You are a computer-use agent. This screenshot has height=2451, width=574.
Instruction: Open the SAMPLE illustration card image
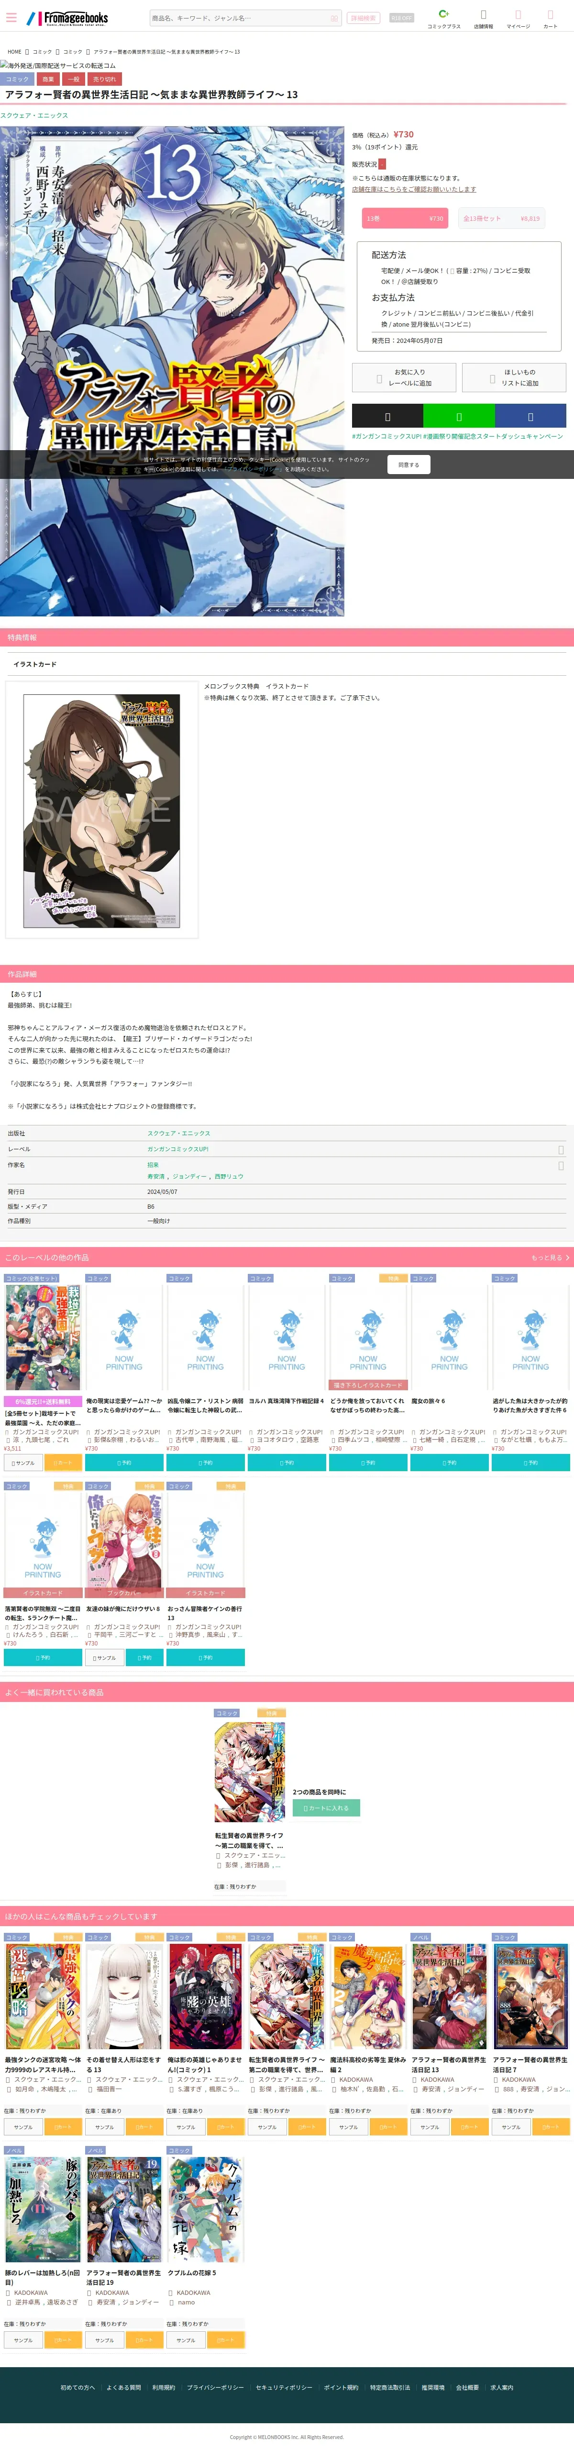102,811
